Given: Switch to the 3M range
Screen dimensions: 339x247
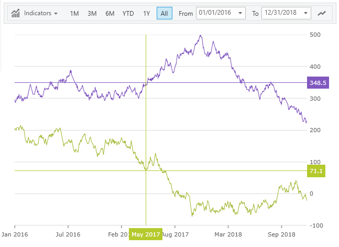Looking at the screenshot, I should click(92, 13).
